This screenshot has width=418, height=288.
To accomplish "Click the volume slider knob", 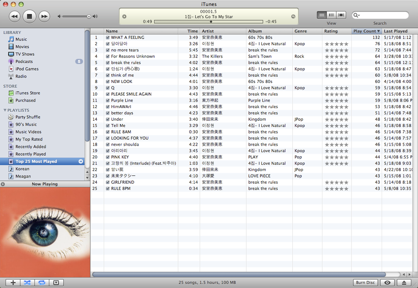I will (x=89, y=16).
